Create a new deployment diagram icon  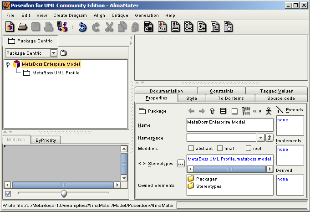click(x=229, y=27)
